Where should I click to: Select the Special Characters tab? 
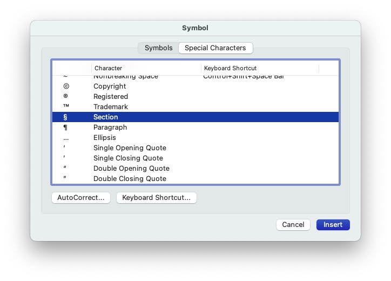pyautogui.click(x=215, y=48)
